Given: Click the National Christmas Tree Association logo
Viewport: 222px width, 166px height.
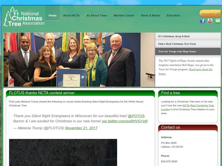Looking at the screenshot, I should coord(24,17).
